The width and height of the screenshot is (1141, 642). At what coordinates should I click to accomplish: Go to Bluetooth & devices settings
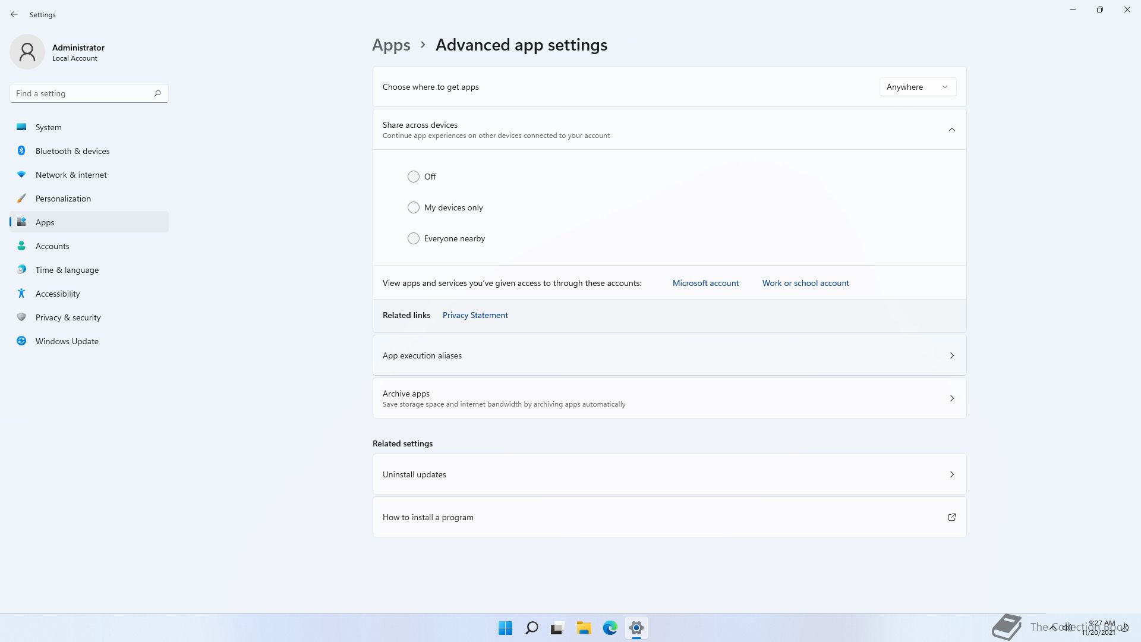[x=89, y=151]
